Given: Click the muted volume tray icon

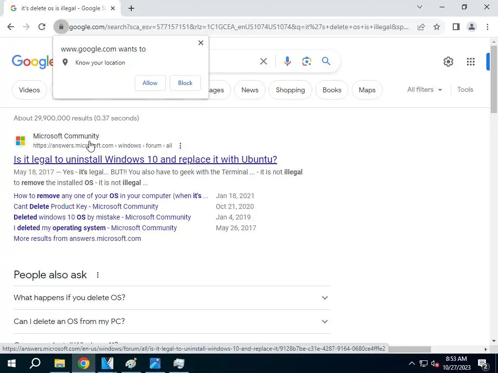Looking at the screenshot, I should (435, 363).
